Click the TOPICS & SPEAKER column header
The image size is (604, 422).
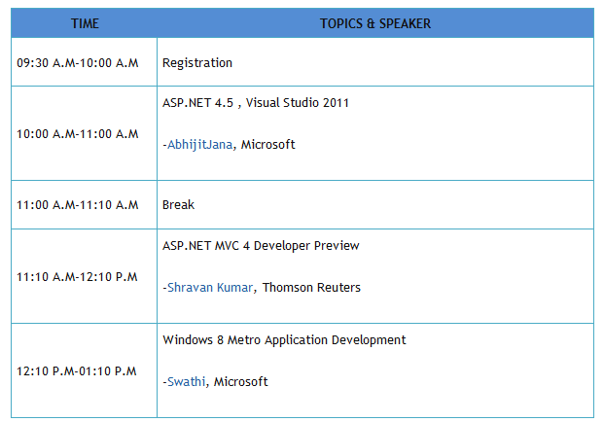coord(375,23)
